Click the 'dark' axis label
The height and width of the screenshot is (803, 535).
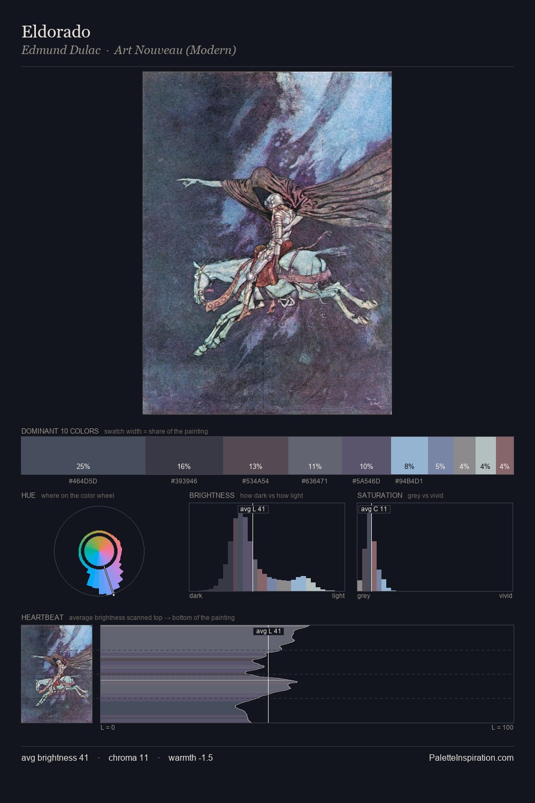(x=196, y=596)
